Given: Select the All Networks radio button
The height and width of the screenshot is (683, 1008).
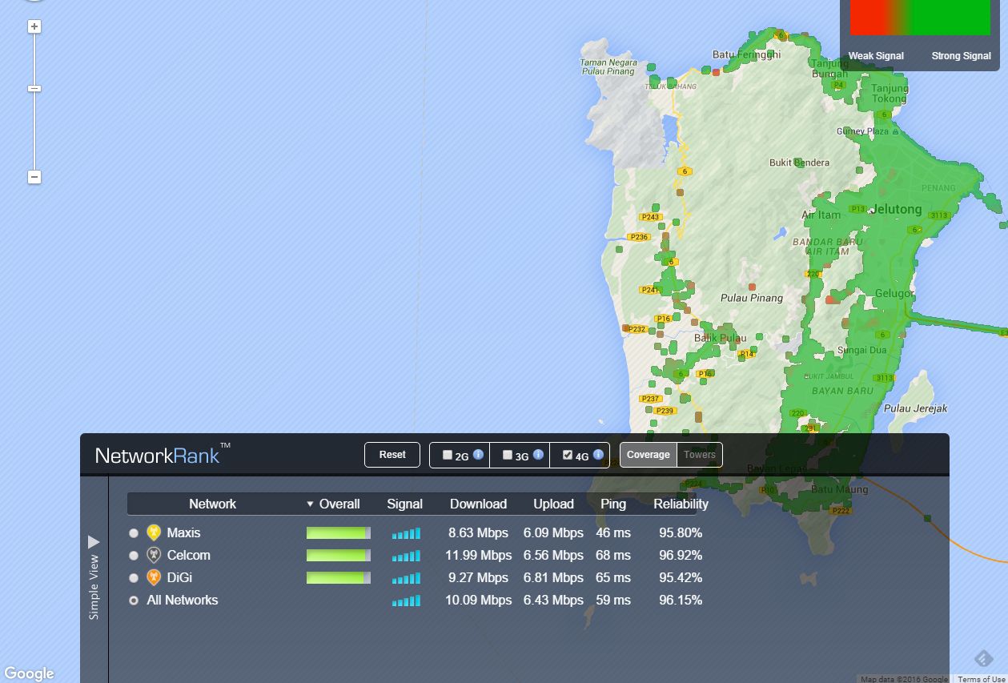Looking at the screenshot, I should coord(134,601).
